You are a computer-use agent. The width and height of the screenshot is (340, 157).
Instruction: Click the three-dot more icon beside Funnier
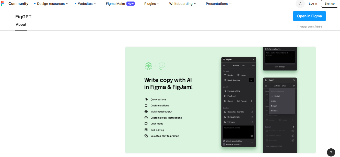[252, 101]
